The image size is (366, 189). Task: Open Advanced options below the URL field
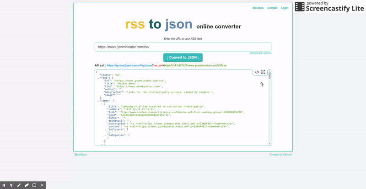(x=260, y=53)
